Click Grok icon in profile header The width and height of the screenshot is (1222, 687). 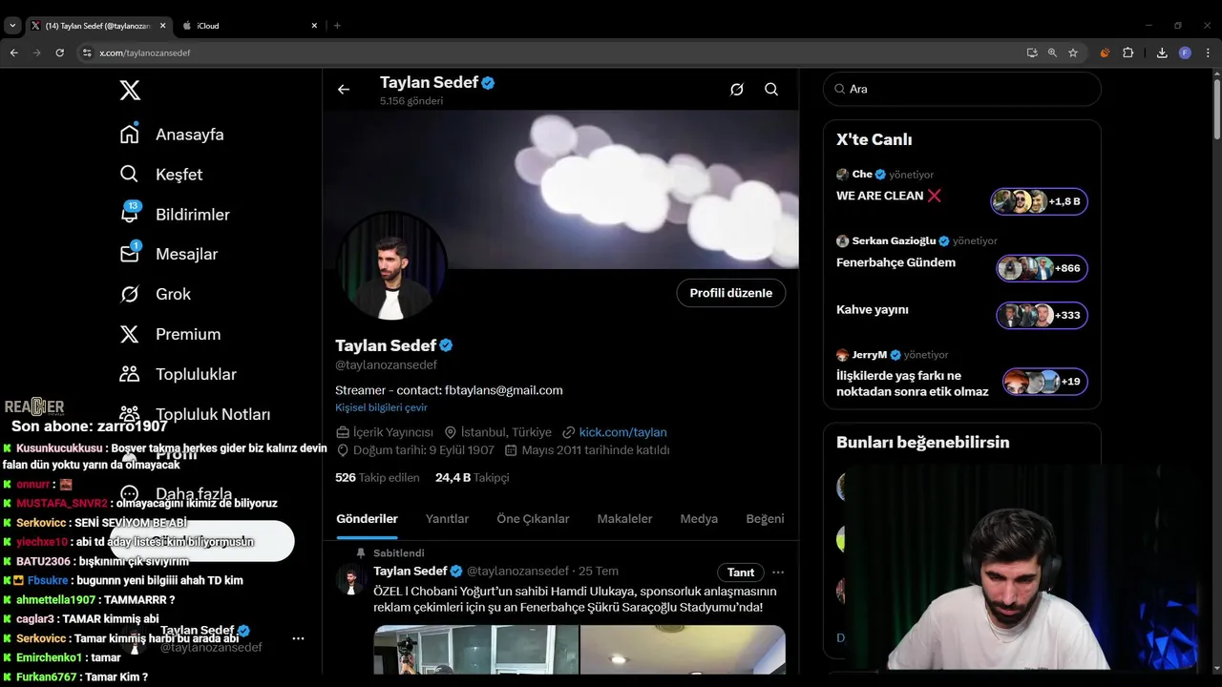[x=737, y=90]
